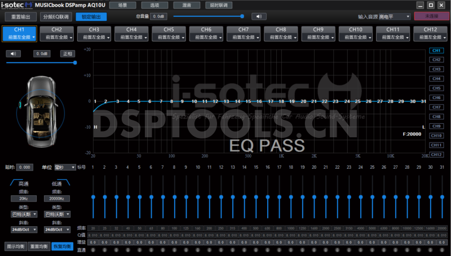Click the low-pass filter curve icon
The width and height of the screenshot is (451, 256).
coord(63,182)
